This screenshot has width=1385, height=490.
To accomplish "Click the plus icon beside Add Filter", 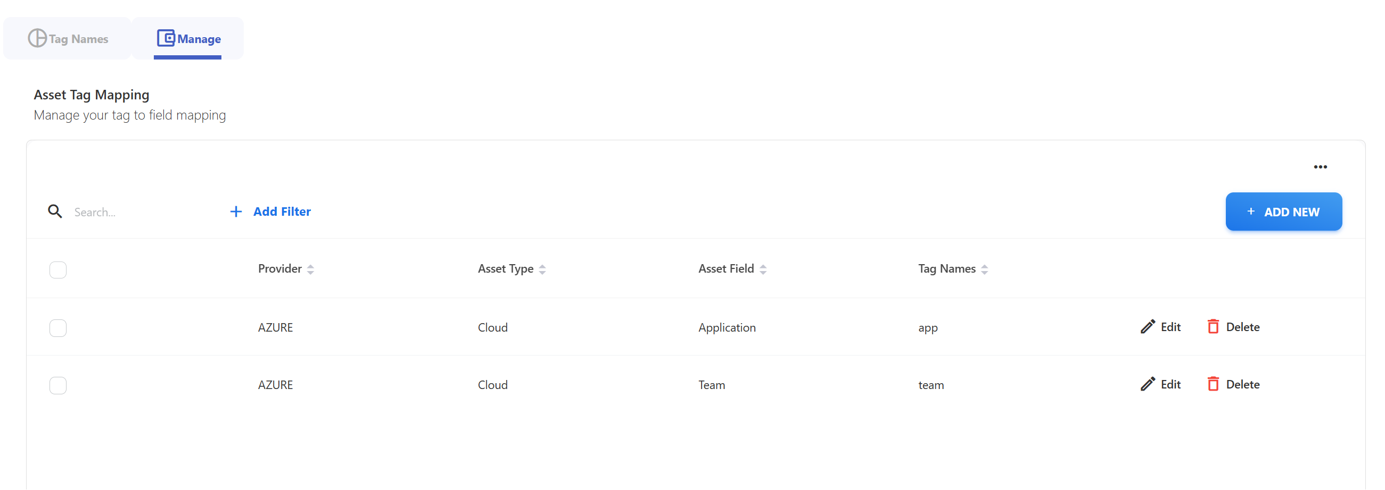I will click(235, 212).
